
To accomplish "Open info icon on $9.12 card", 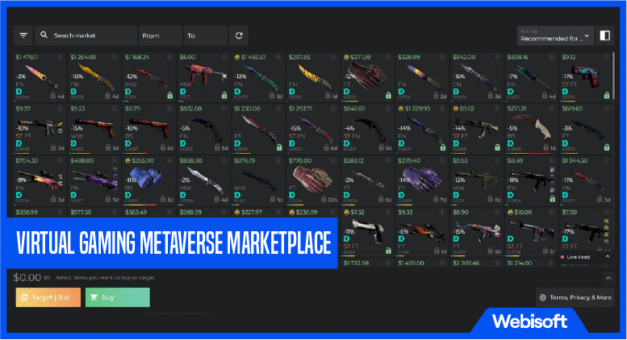I will [x=606, y=57].
